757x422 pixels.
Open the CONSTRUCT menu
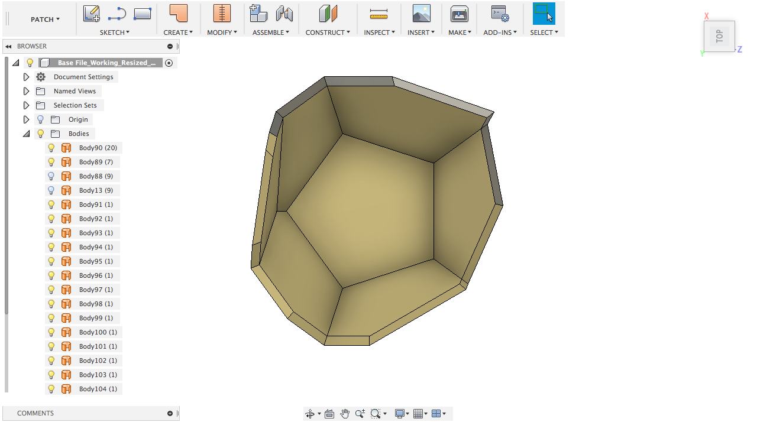328,33
